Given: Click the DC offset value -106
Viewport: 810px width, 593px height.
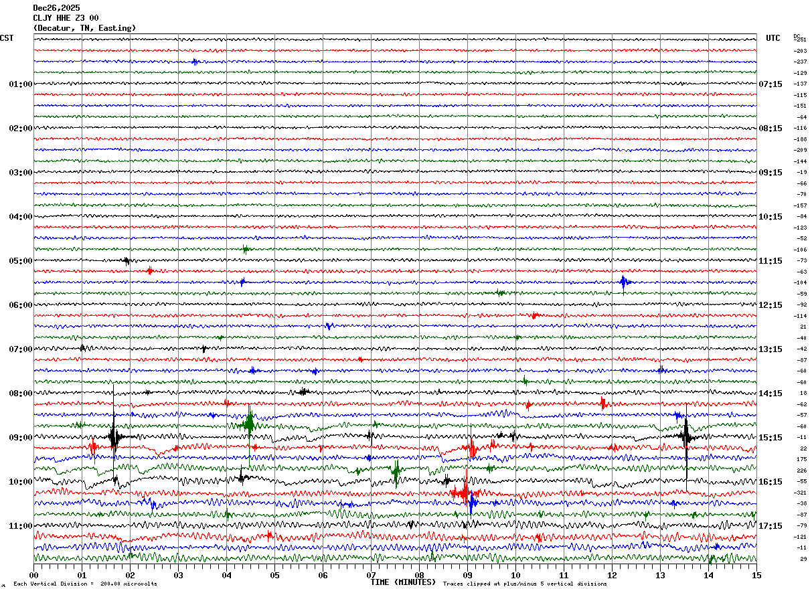Looking at the screenshot, I should pyautogui.click(x=800, y=250).
